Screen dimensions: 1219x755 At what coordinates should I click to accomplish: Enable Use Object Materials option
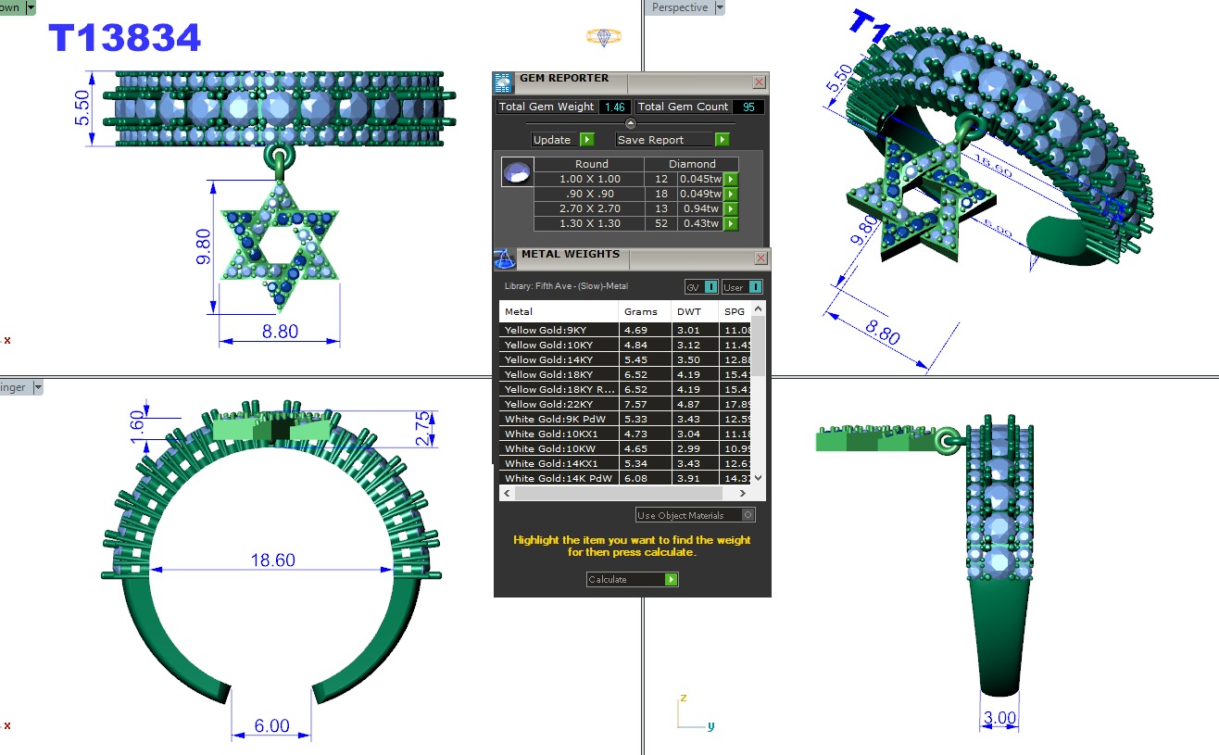[x=748, y=515]
